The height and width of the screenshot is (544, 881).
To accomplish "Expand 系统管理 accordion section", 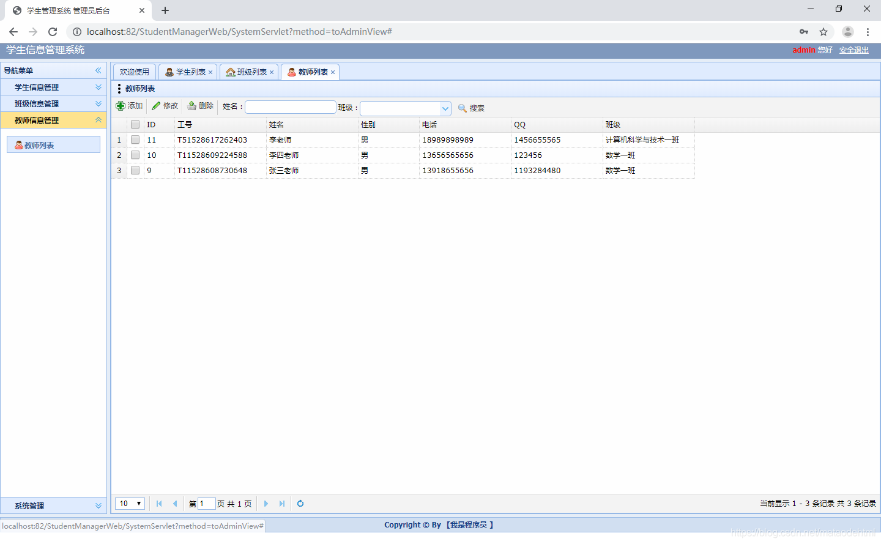I will 53,505.
